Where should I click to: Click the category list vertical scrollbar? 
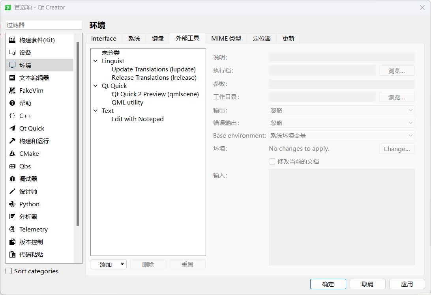click(x=78, y=134)
